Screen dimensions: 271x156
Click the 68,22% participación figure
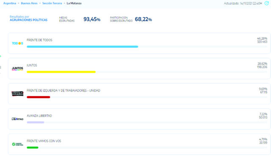coord(143,19)
